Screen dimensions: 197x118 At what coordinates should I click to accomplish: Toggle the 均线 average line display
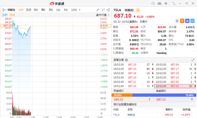pyautogui.click(x=12, y=15)
